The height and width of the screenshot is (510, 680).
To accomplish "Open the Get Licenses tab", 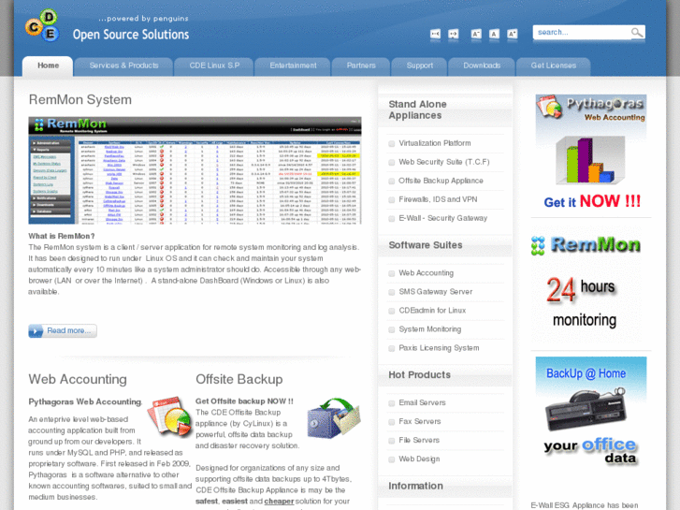I will (x=554, y=66).
